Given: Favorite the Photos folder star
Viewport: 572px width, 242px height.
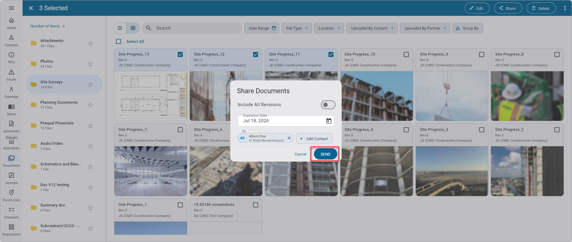Looking at the screenshot, I should coord(90,64).
